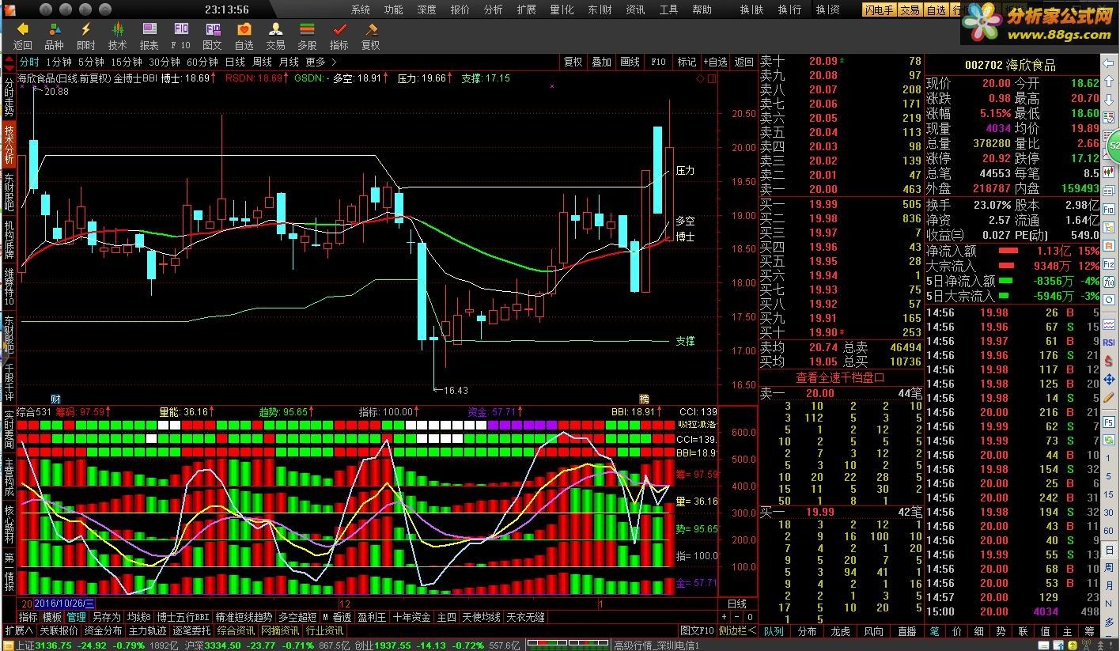
Task: Switch to the 周线 period tab
Action: pyautogui.click(x=262, y=62)
